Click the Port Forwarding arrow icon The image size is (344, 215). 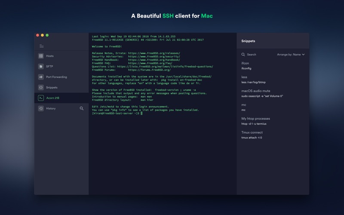[41, 77]
